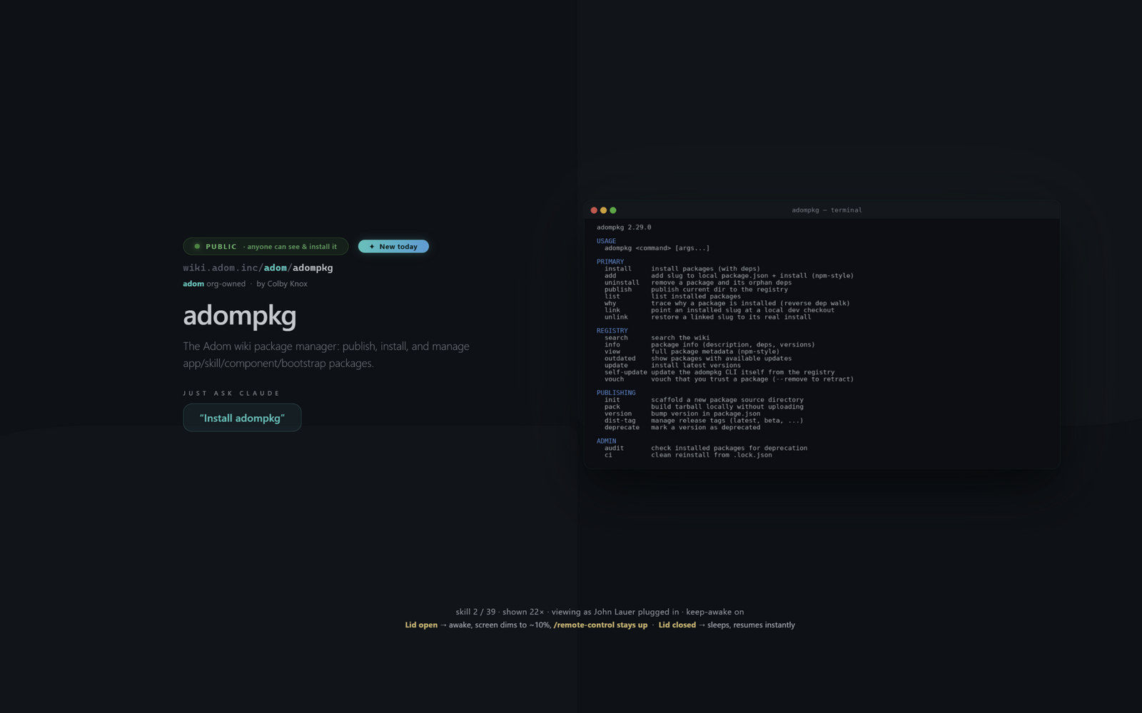The image size is (1142, 713).
Task: Click the yellow minimize dot on terminal
Action: tap(603, 210)
